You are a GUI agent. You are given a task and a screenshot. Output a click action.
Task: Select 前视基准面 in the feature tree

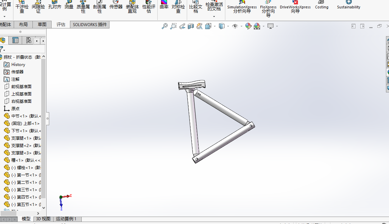21,86
